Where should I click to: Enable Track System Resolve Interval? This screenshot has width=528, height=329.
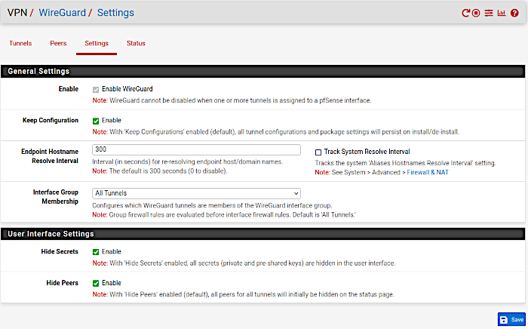coord(318,152)
